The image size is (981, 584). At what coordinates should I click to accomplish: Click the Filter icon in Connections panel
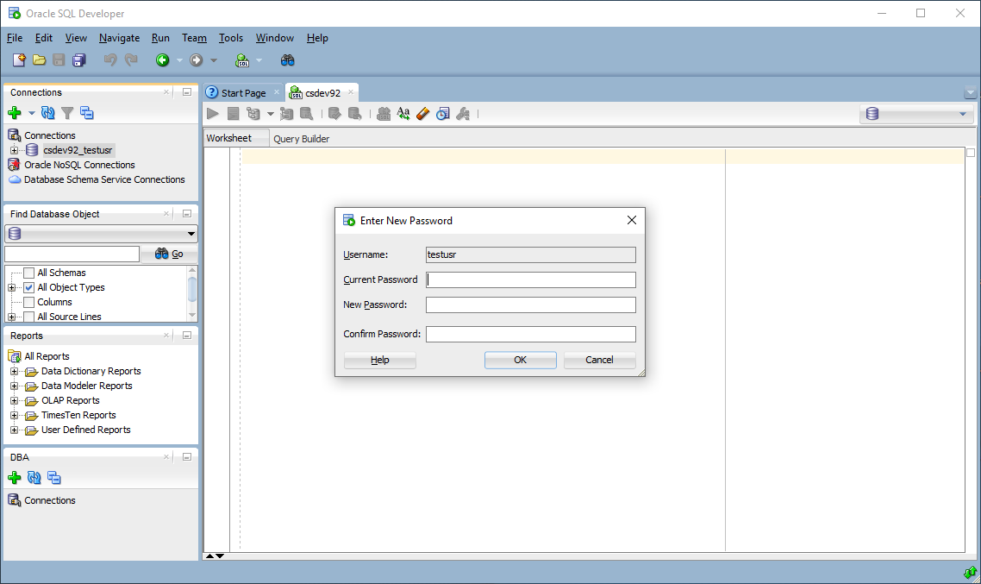pos(67,113)
